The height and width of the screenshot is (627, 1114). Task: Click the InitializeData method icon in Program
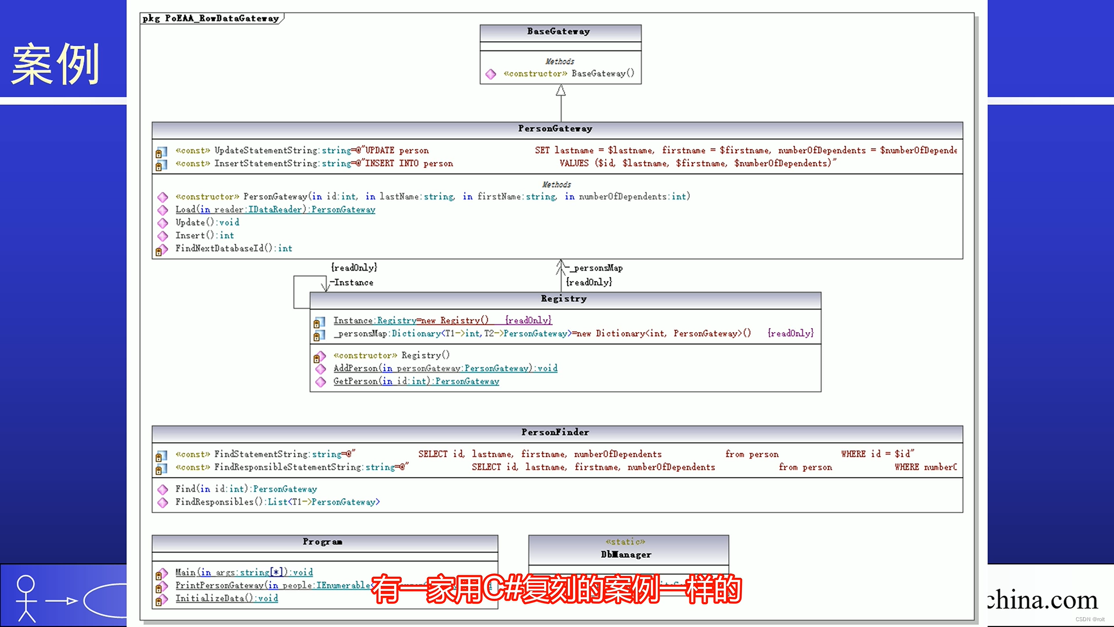pos(161,600)
